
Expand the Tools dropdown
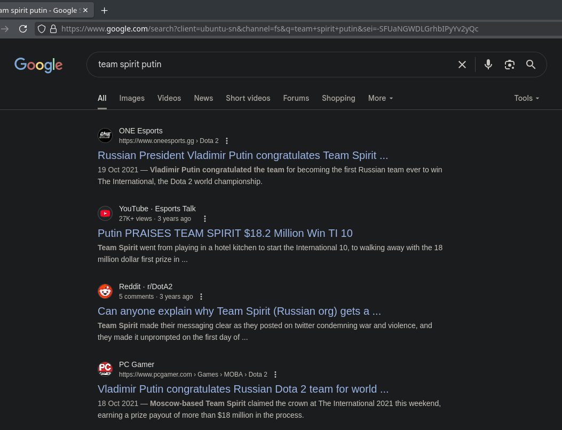pos(527,98)
